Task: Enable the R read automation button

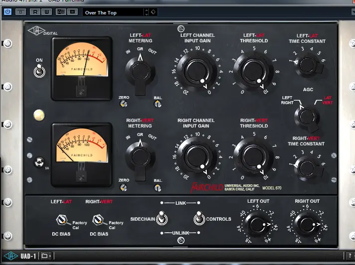Action: 35,12
